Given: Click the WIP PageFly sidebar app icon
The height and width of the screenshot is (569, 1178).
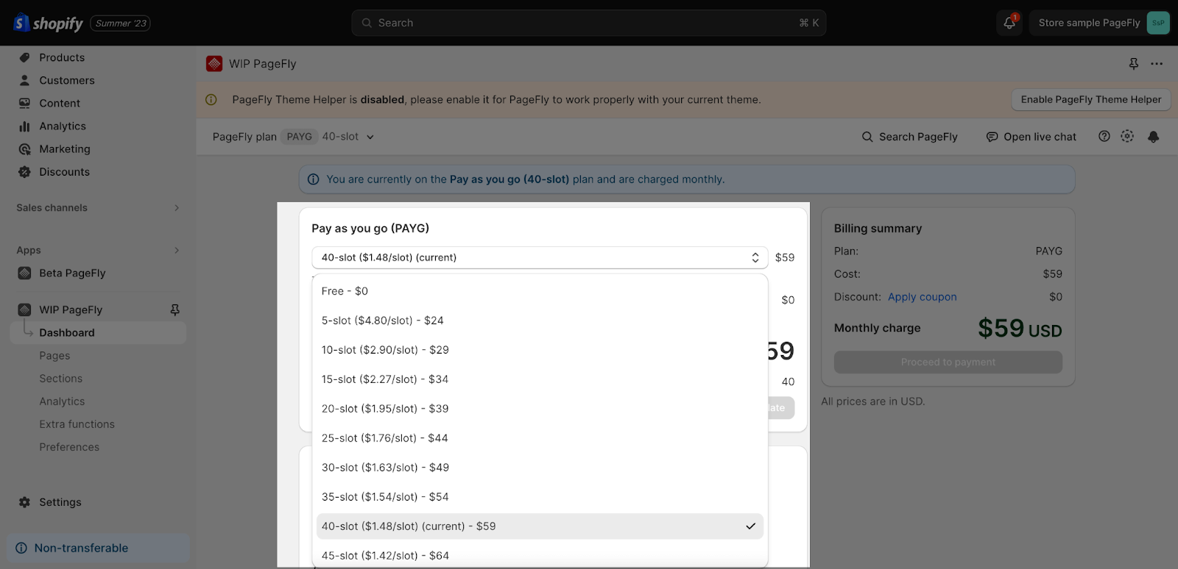Looking at the screenshot, I should [24, 309].
